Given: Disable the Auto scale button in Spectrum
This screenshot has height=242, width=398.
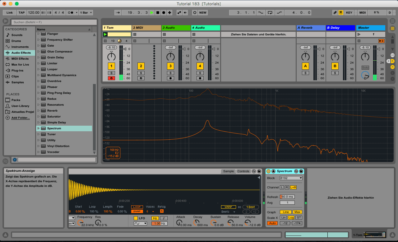Looking at the screenshot, I should click(x=272, y=223).
